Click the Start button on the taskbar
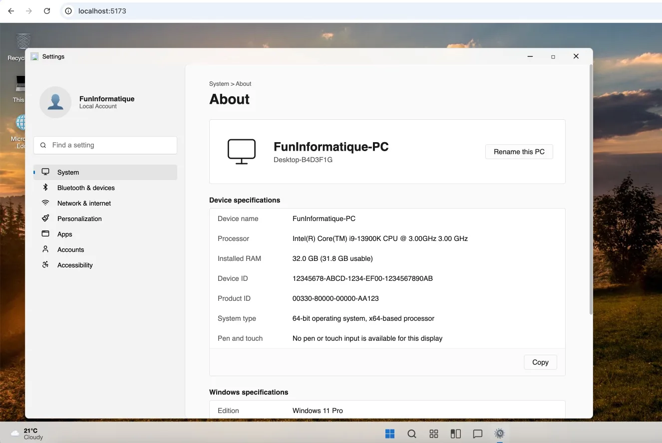The width and height of the screenshot is (662, 443). (390, 434)
